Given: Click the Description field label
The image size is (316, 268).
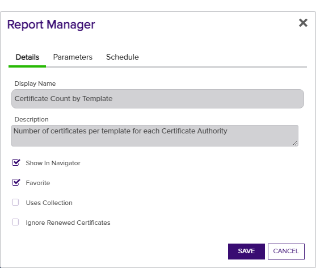Looking at the screenshot, I should click(31, 119).
